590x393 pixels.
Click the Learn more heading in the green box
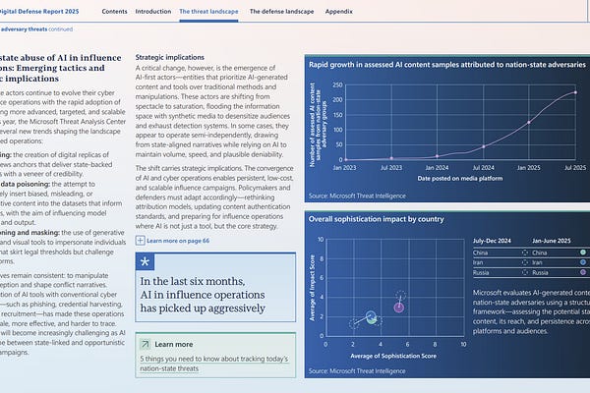pyautogui.click(x=174, y=344)
